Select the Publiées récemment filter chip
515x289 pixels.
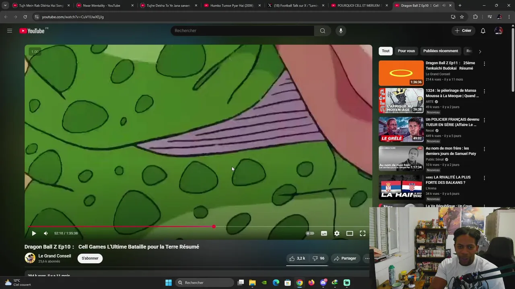(x=441, y=51)
